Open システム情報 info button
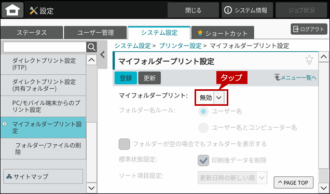Image resolution: width=330 pixels, height=194 pixels. point(247,10)
